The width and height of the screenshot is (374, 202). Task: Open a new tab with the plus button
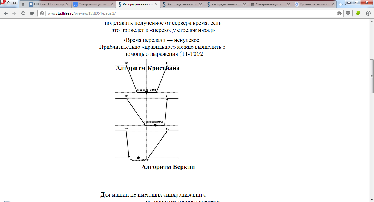pos(341,5)
